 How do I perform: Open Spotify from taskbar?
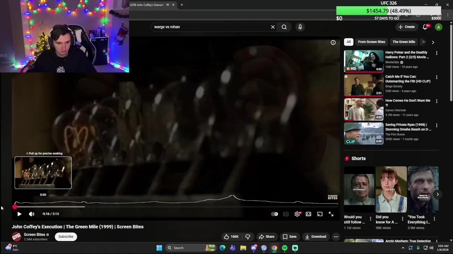[285, 248]
